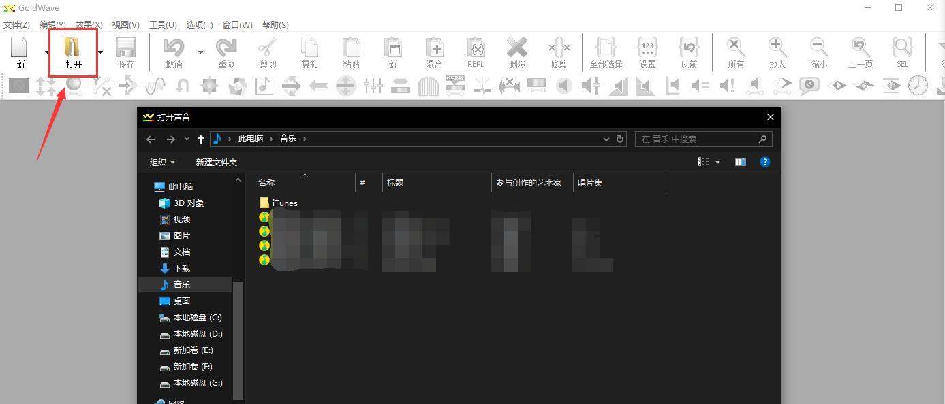Open the 视图(V) menu

(125, 24)
